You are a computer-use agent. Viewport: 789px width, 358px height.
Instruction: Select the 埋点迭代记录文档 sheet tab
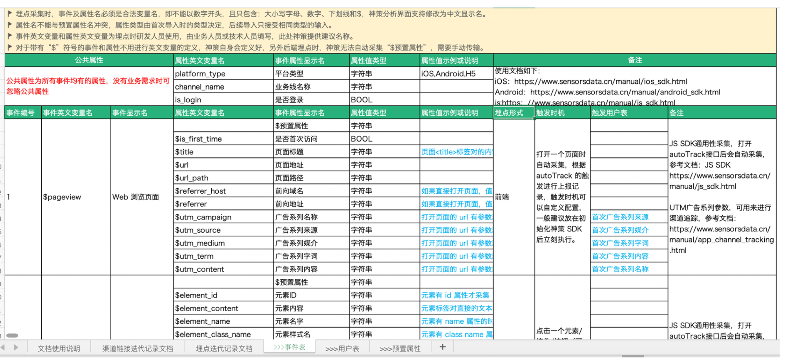coord(224,349)
